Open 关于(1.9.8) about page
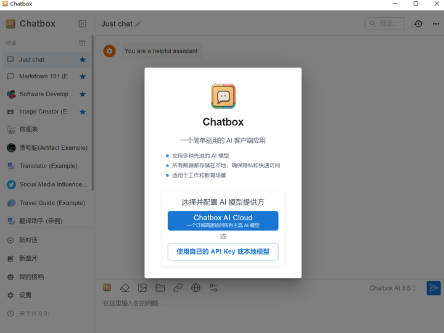Viewport: 444px width, 333px height. (x=47, y=314)
